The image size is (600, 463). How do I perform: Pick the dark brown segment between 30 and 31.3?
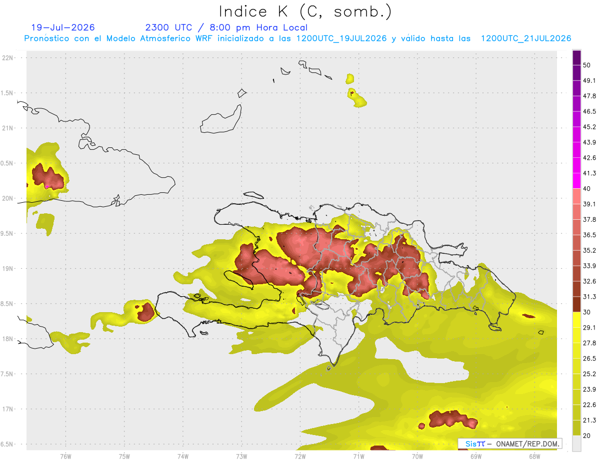576,304
